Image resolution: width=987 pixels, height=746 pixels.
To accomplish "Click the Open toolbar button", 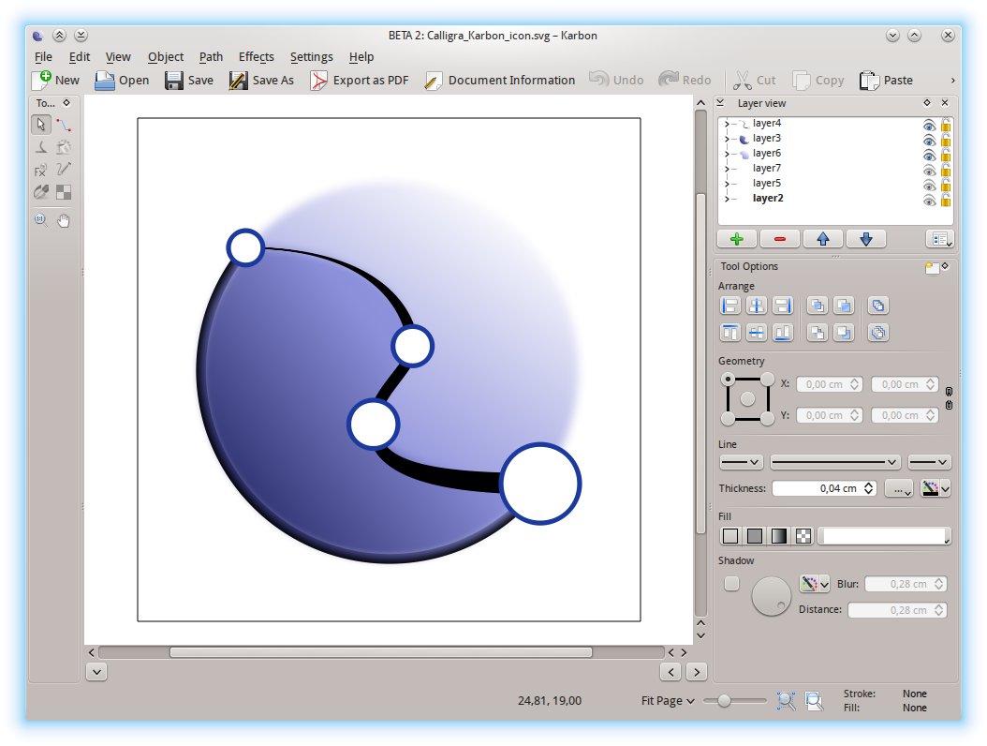I will coord(122,80).
